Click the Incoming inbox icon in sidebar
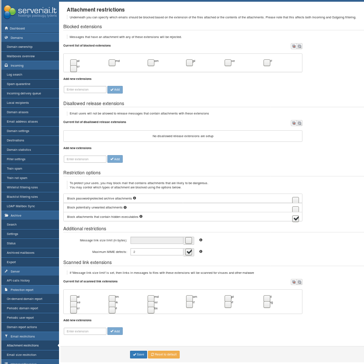This screenshot has height=364, width=364. coord(6,65)
